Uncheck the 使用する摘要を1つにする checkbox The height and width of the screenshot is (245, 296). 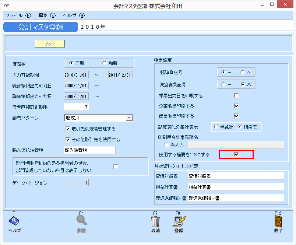tap(236, 154)
